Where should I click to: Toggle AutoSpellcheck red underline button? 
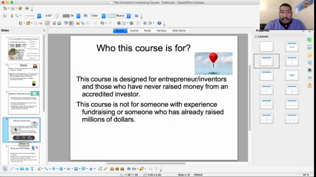pos(71,23)
